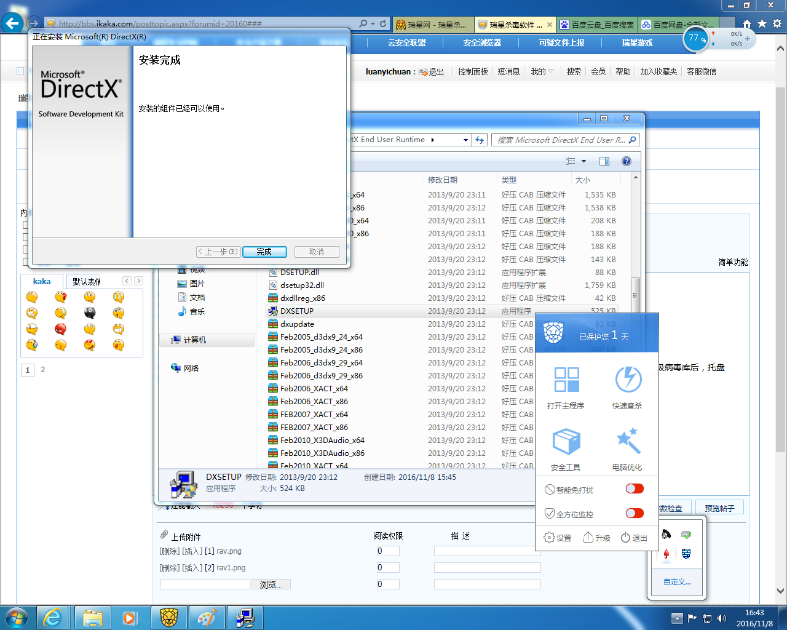The height and width of the screenshot is (630, 787).
Task: Click Finish (完成) in DirectX installer
Action: click(x=264, y=252)
